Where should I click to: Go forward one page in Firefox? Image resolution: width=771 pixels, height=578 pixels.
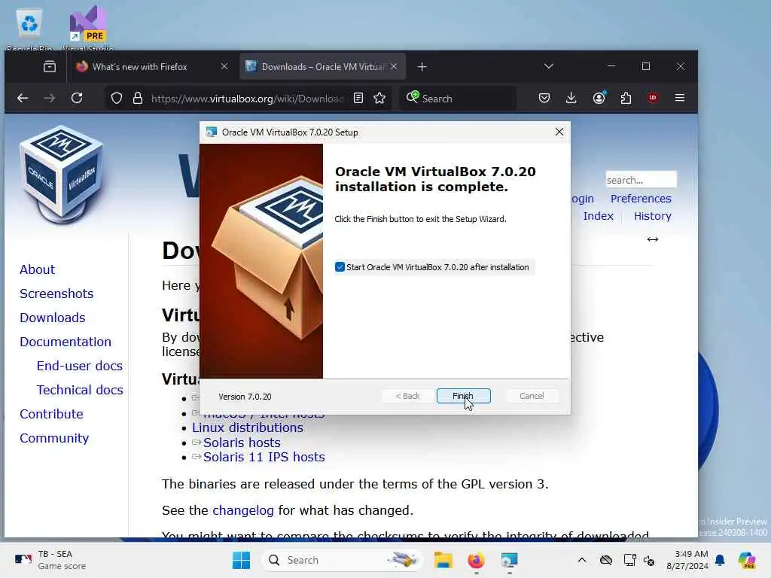[49, 99]
